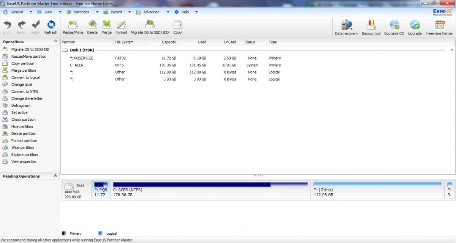
Task: Open the Backup tool
Action: (x=371, y=28)
